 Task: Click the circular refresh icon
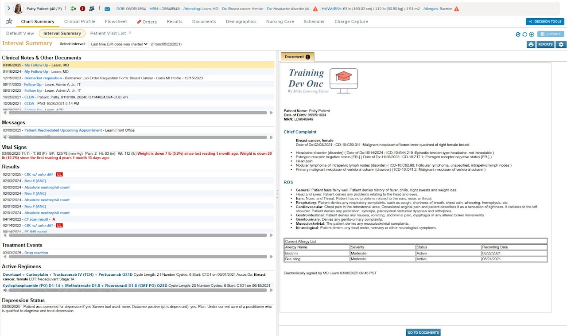pyautogui.click(x=524, y=34)
